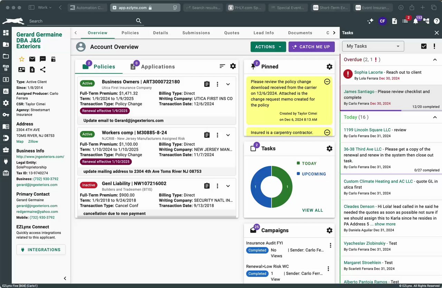The height and width of the screenshot is (288, 442).
Task: Click the briefcase icon in left sidebar
Action: [x=6, y=150]
